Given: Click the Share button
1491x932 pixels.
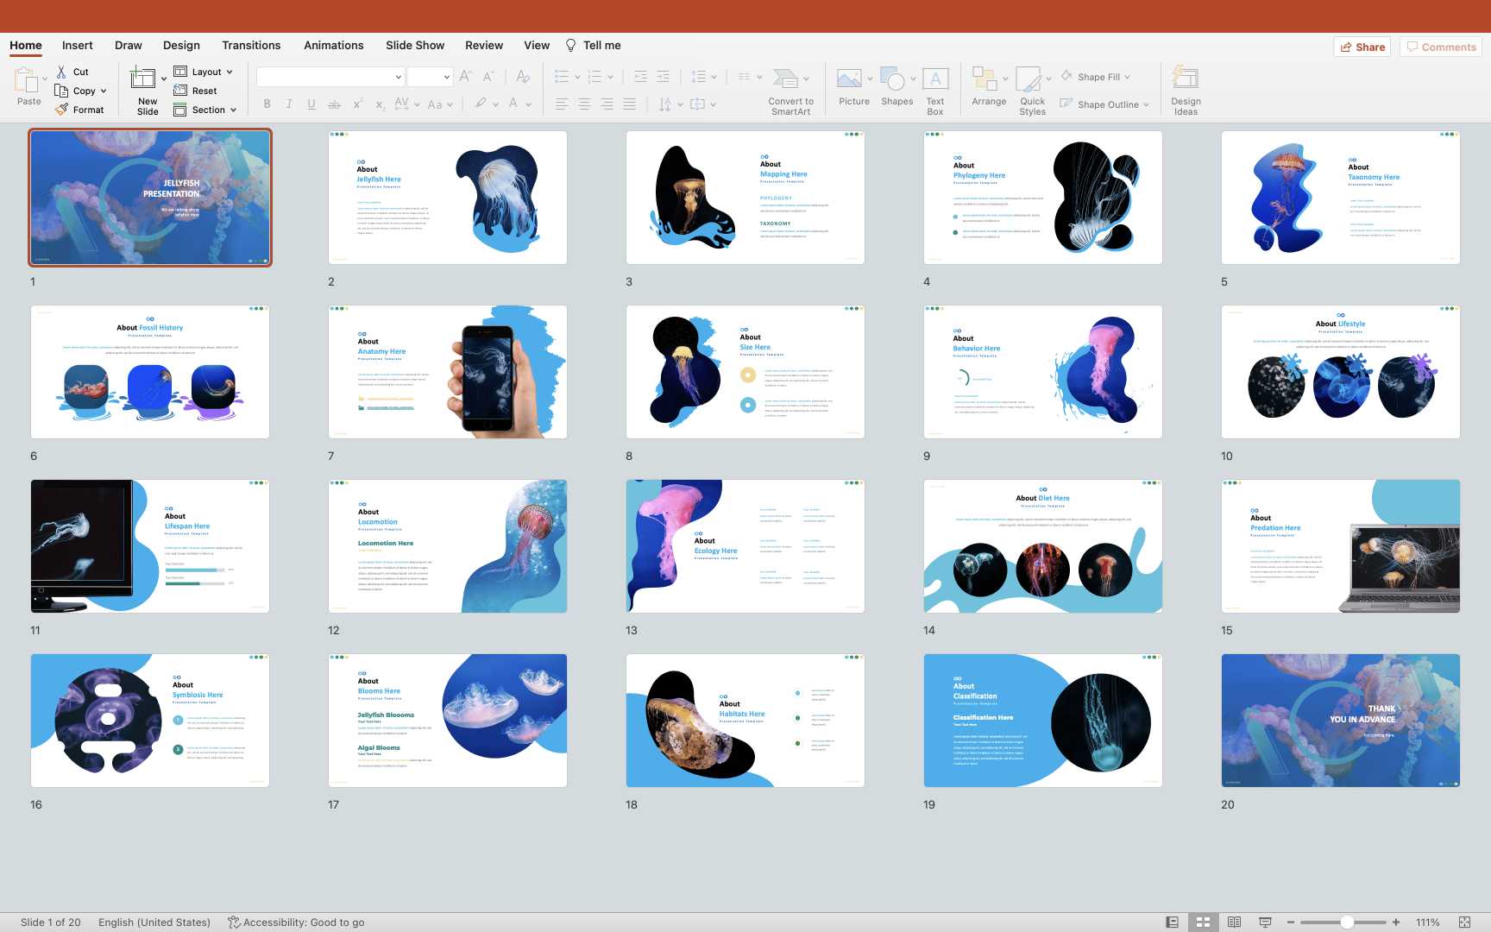Looking at the screenshot, I should point(1362,47).
